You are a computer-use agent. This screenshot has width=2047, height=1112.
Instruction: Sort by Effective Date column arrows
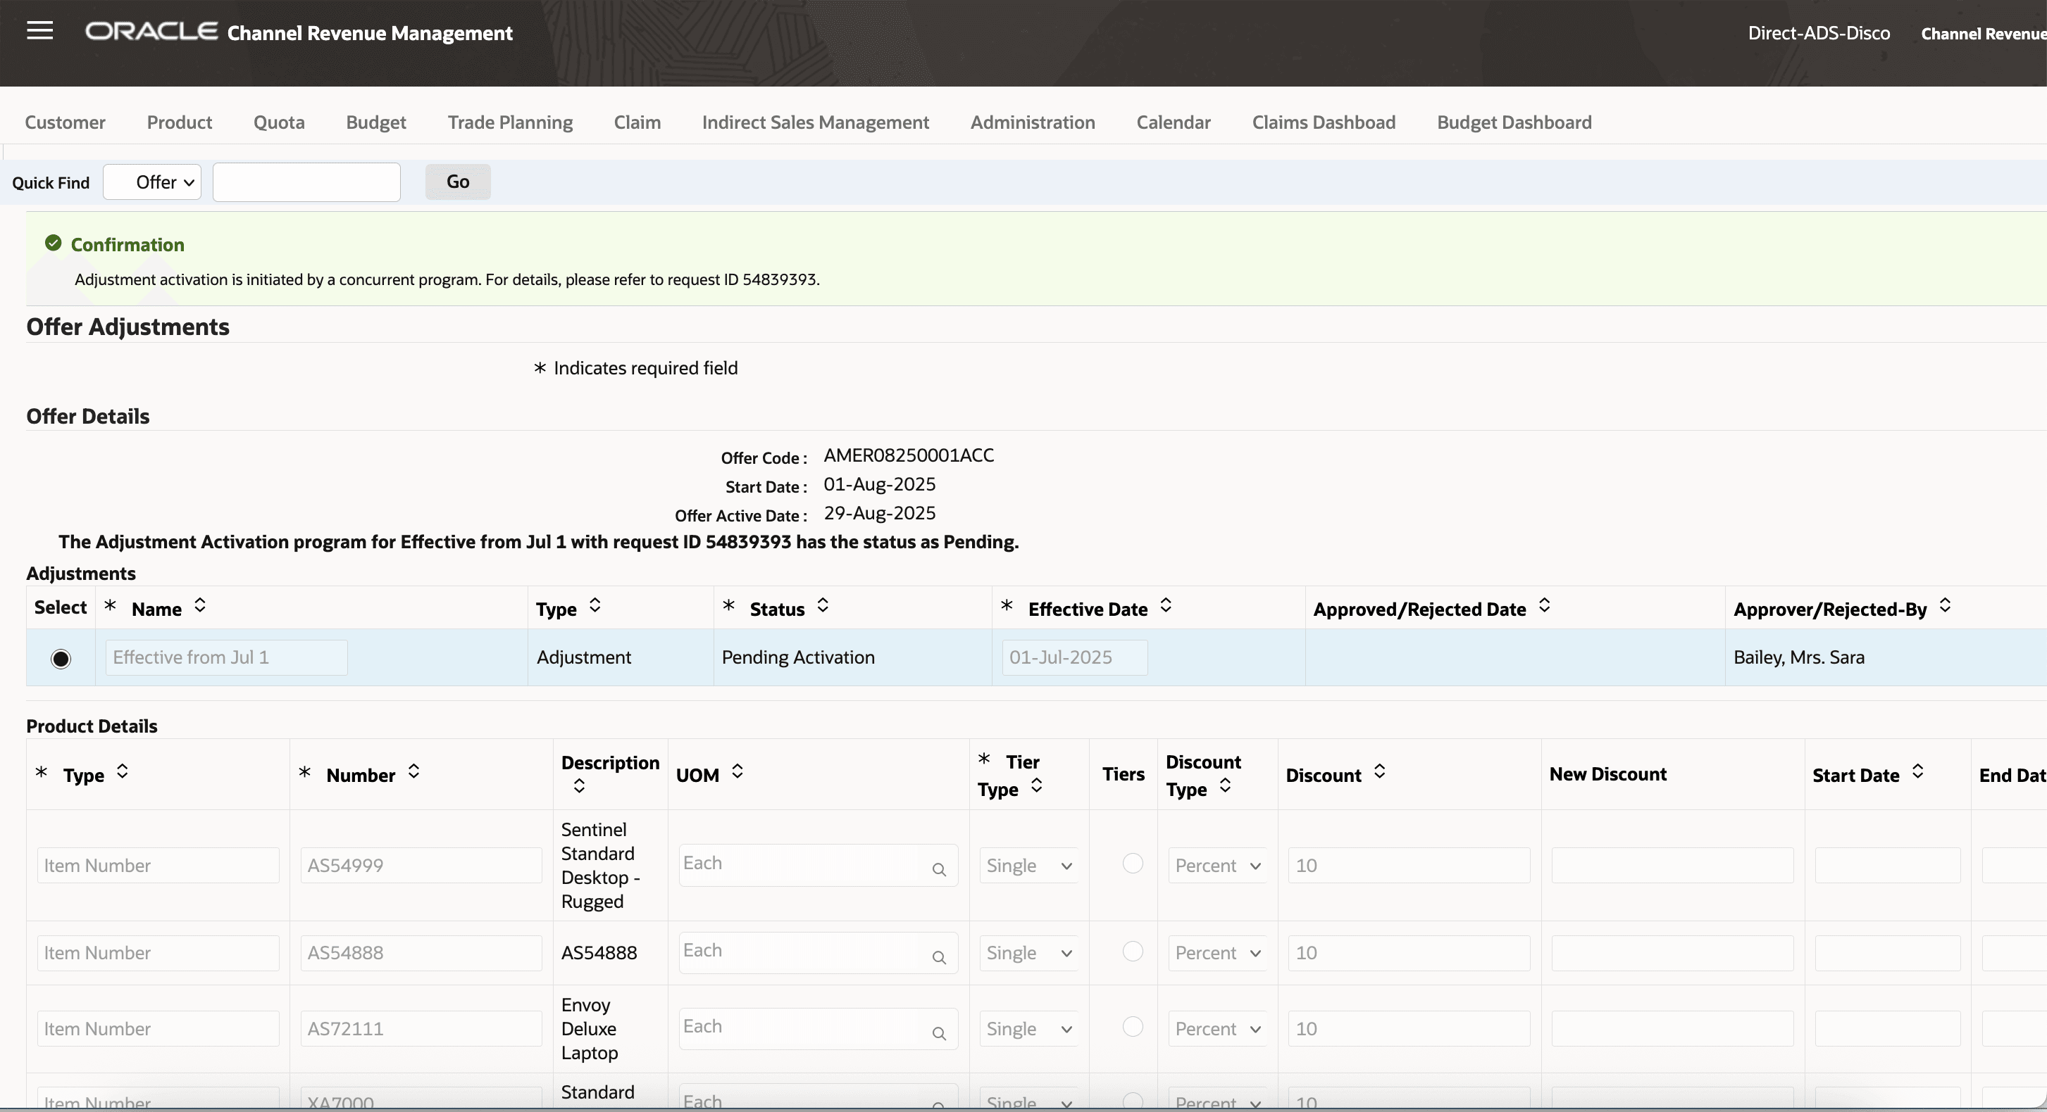[1166, 607]
